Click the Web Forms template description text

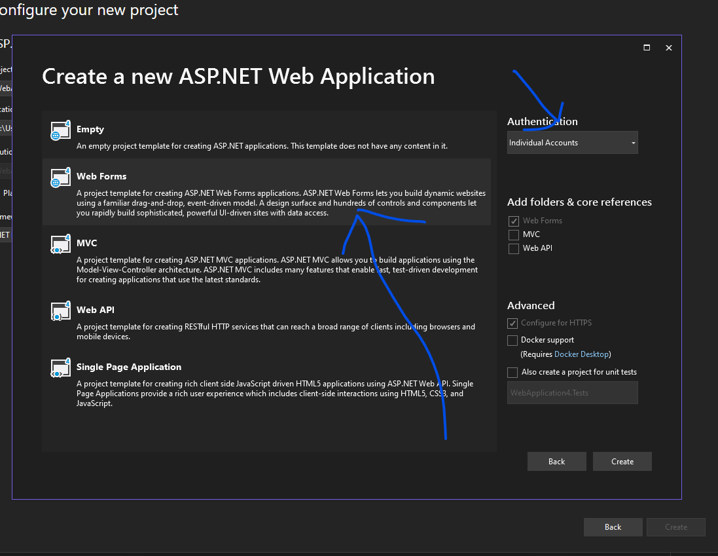281,203
